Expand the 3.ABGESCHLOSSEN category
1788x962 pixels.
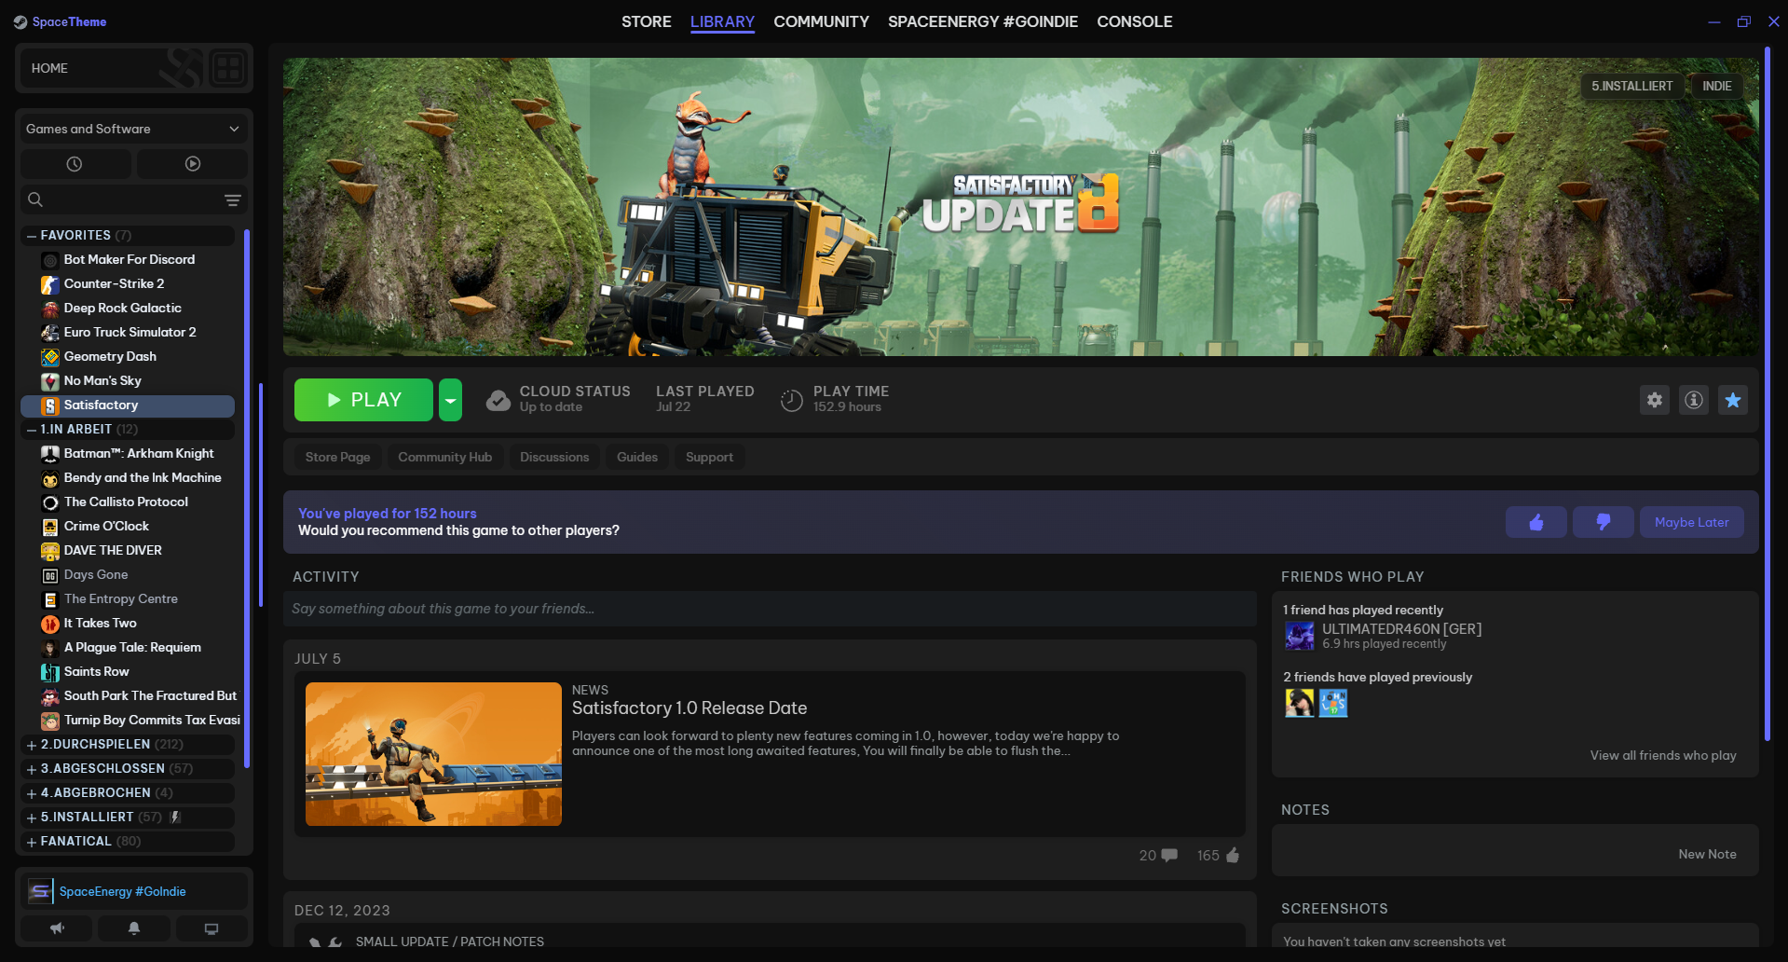32,769
